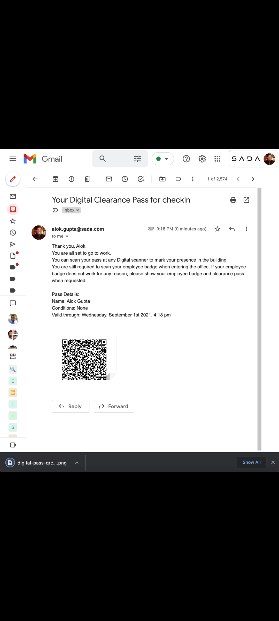Open the message's three-dot more menu
279x621 pixels.
[246, 229]
